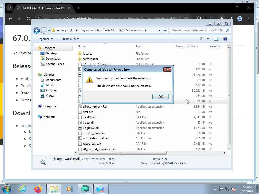Viewport: 259px width, 194px height.
Task: Select Libraries in navigation pane
Action: tap(49, 75)
